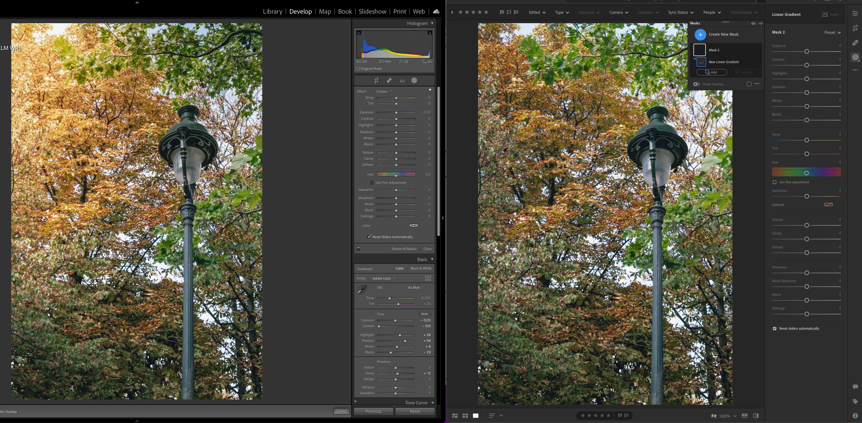This screenshot has width=862, height=423.
Task: Open the Effect Custom dropdown
Action: 384,91
